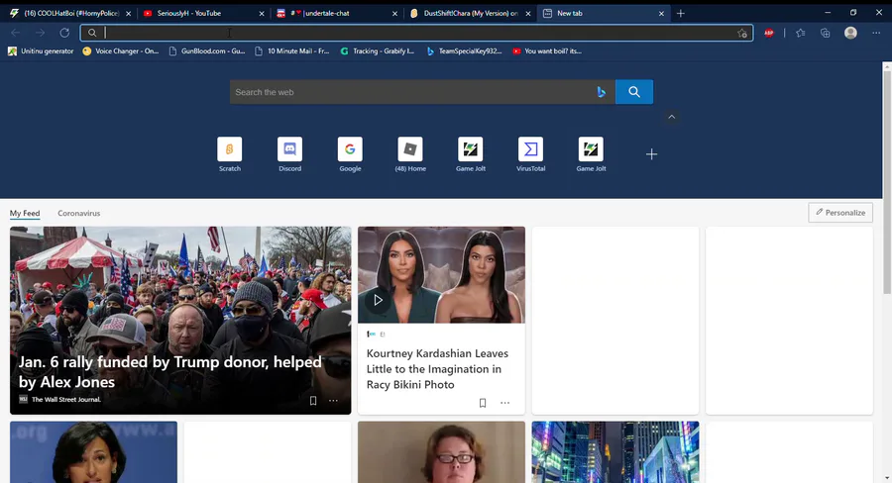Add a new quick link site
The width and height of the screenshot is (892, 483).
(x=651, y=154)
